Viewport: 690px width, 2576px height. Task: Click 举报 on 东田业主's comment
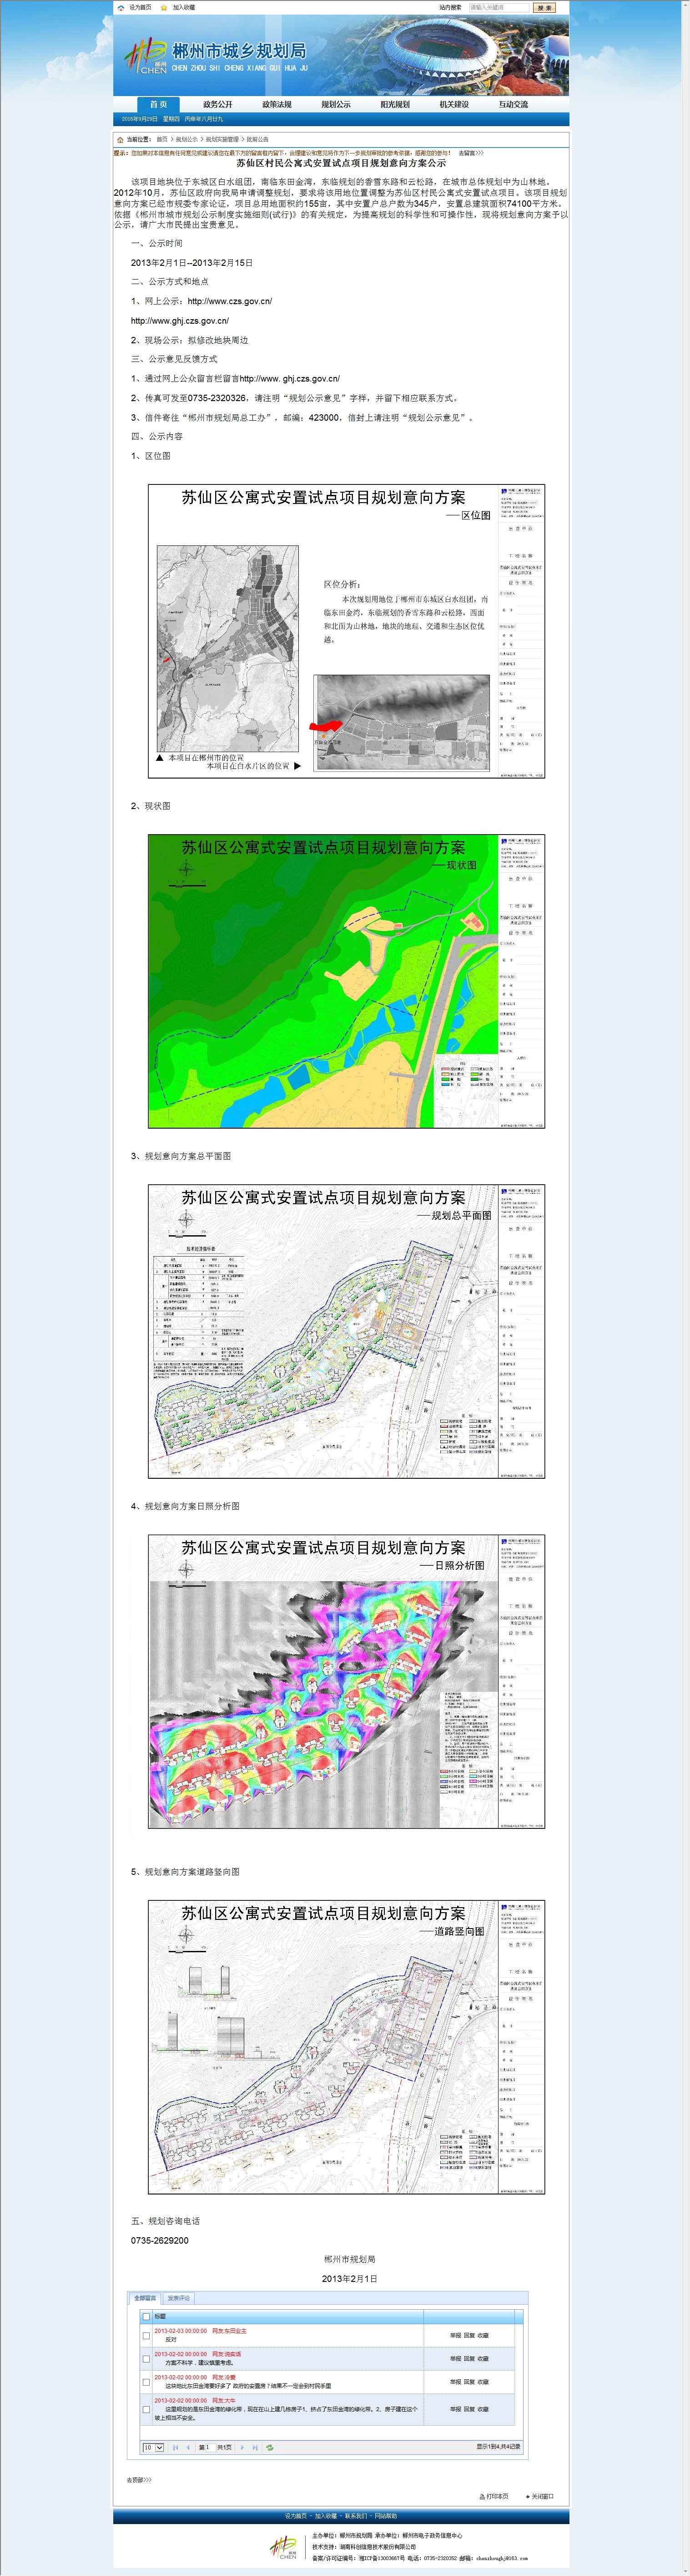[x=455, y=2336]
